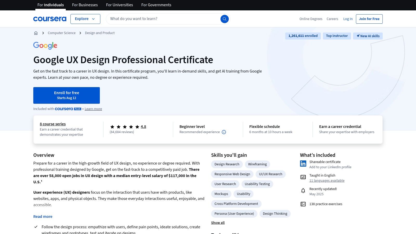Screen dimensions: 416x234
Task: Click the Google logo
Action: pyautogui.click(x=45, y=45)
